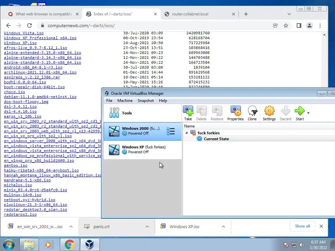Viewport: 335px width, 251px height.
Task: Show all downloads
Action: [302, 226]
